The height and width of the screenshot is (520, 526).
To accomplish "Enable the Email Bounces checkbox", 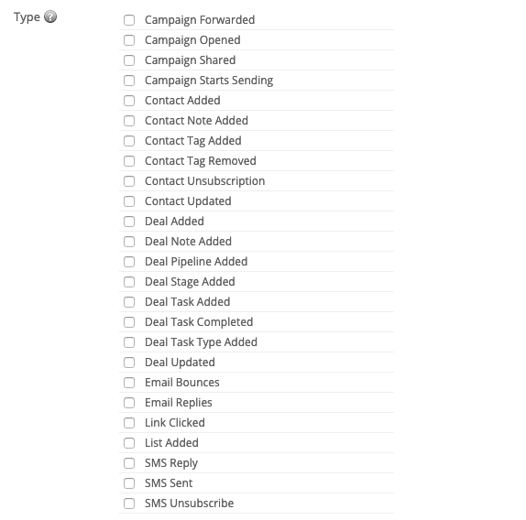I will 129,383.
